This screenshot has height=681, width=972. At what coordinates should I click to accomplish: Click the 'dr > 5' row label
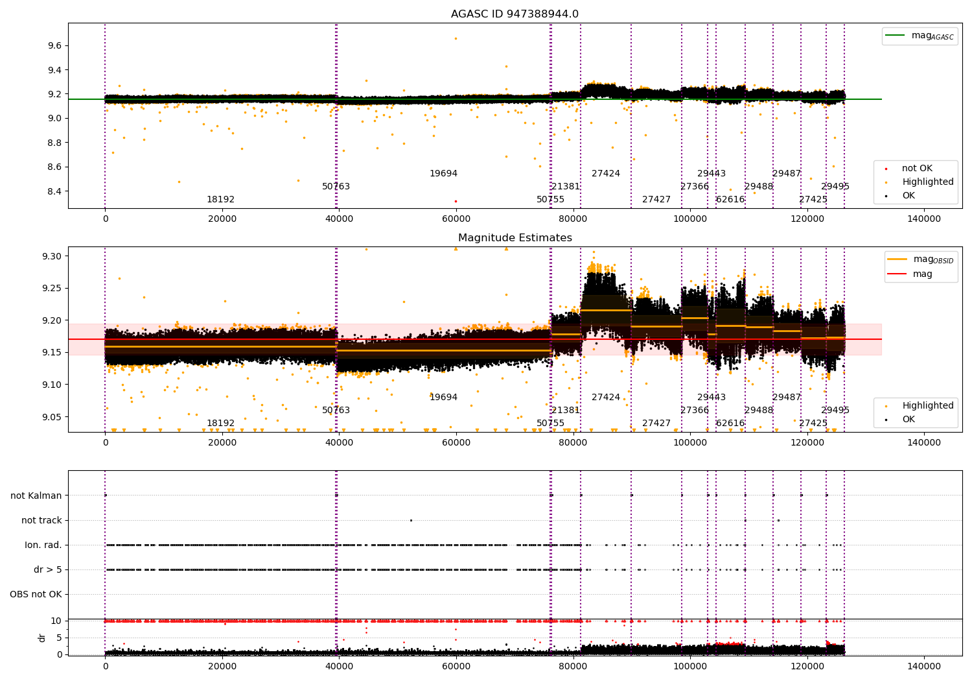pos(48,569)
